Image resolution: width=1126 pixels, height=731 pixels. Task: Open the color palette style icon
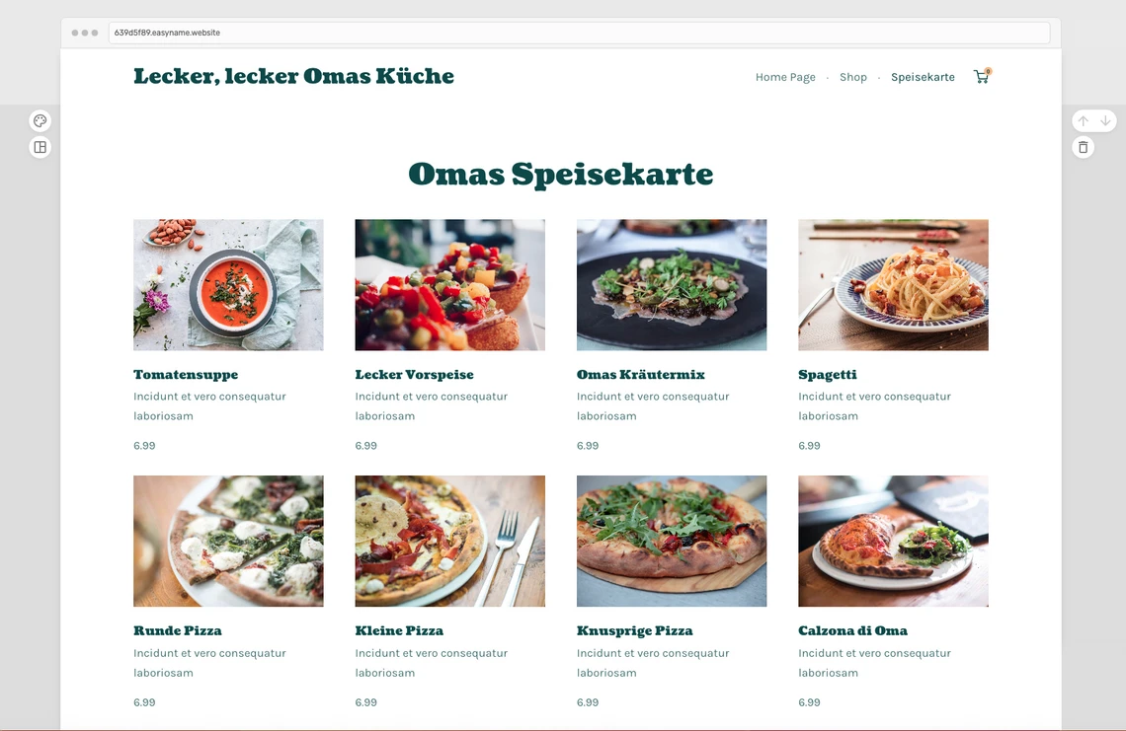40,120
